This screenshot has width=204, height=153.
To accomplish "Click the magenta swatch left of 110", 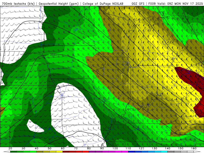I will tap(125, 152).
